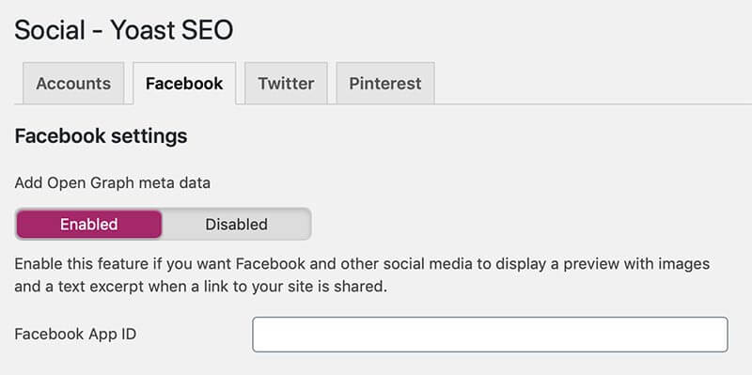Image resolution: width=752 pixels, height=375 pixels.
Task: Click the Facebook settings heading
Action: tap(101, 136)
